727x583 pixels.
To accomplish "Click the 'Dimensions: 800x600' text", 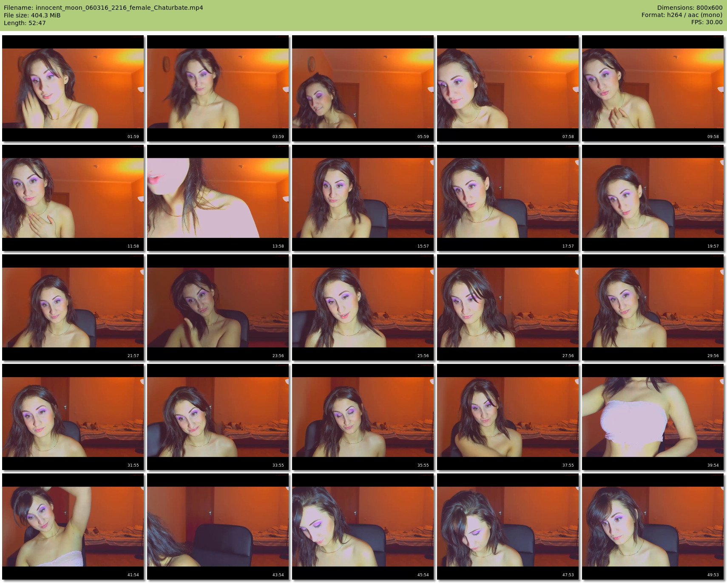I will coord(690,8).
